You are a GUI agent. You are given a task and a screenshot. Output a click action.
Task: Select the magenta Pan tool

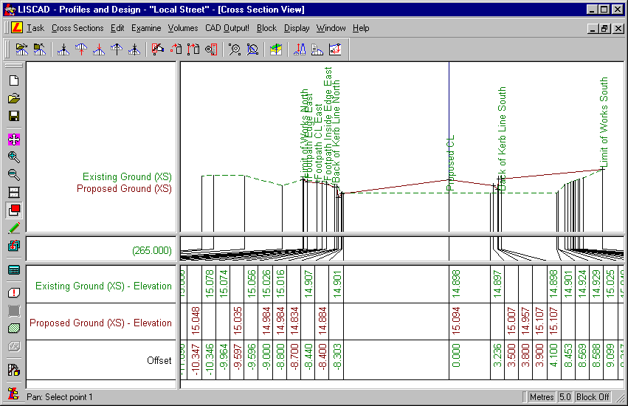point(14,140)
